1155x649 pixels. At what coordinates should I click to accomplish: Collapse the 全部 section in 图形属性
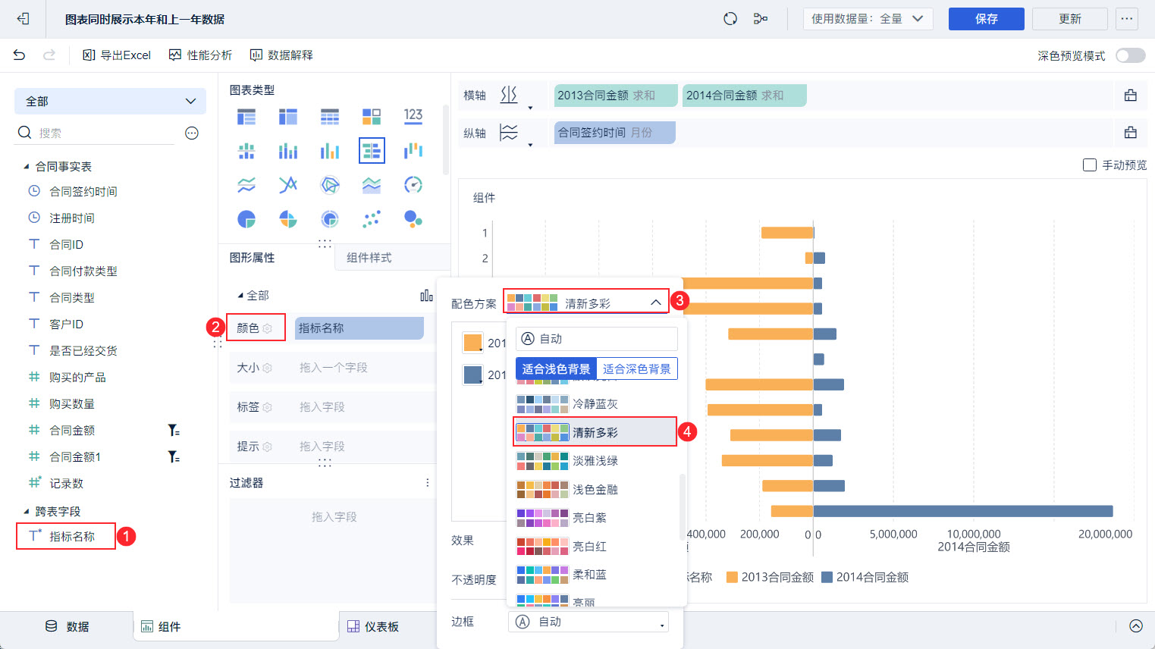point(240,296)
